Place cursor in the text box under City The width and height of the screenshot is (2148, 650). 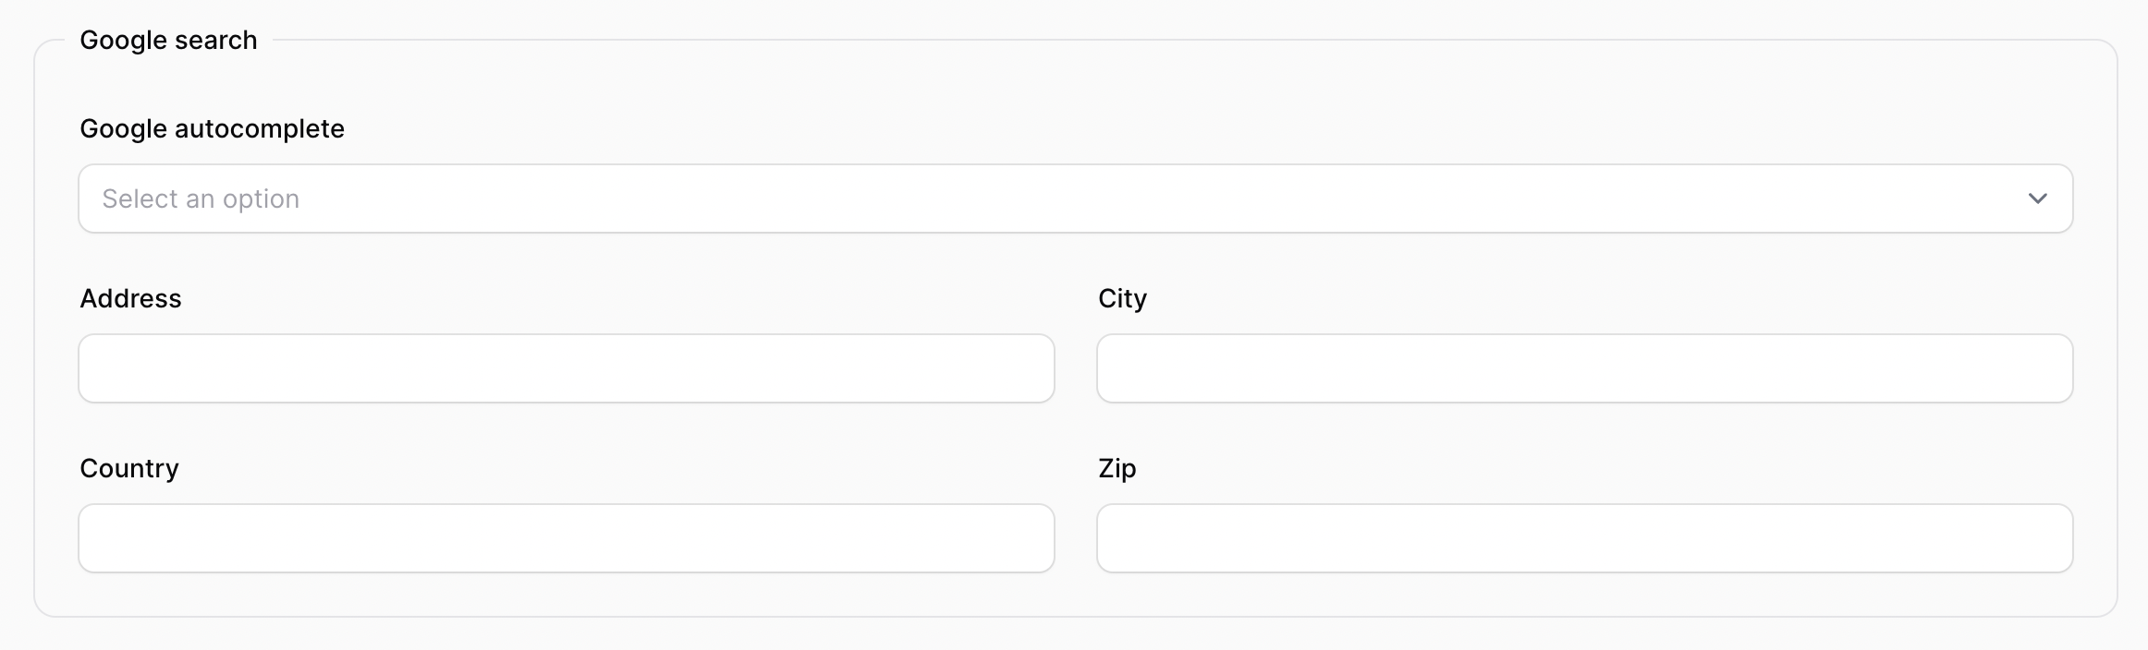click(x=1584, y=368)
